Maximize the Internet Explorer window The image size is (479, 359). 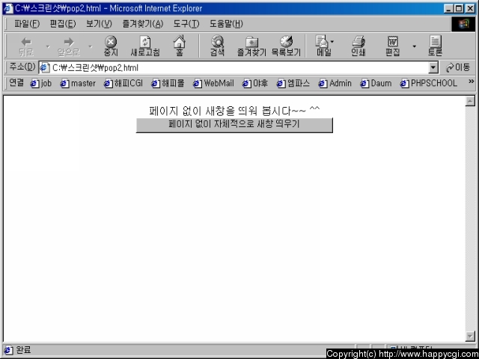tap(459, 8)
